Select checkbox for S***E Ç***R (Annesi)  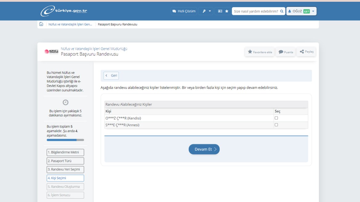point(276,125)
